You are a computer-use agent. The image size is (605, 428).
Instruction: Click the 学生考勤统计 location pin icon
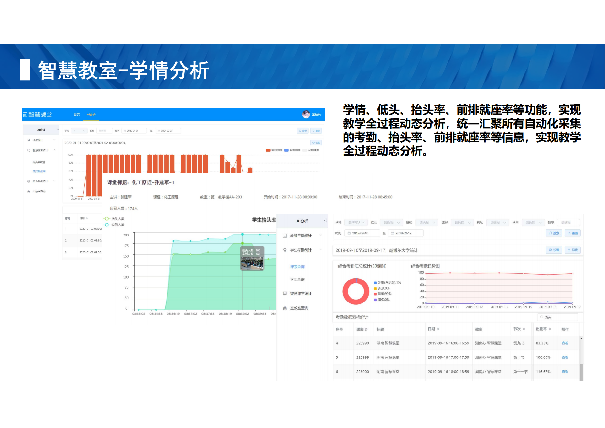[285, 250]
